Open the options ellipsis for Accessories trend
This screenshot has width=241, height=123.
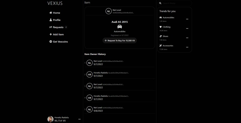point(187,47)
